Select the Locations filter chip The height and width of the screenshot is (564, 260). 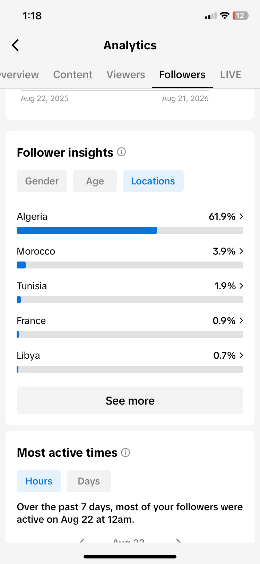point(153,181)
